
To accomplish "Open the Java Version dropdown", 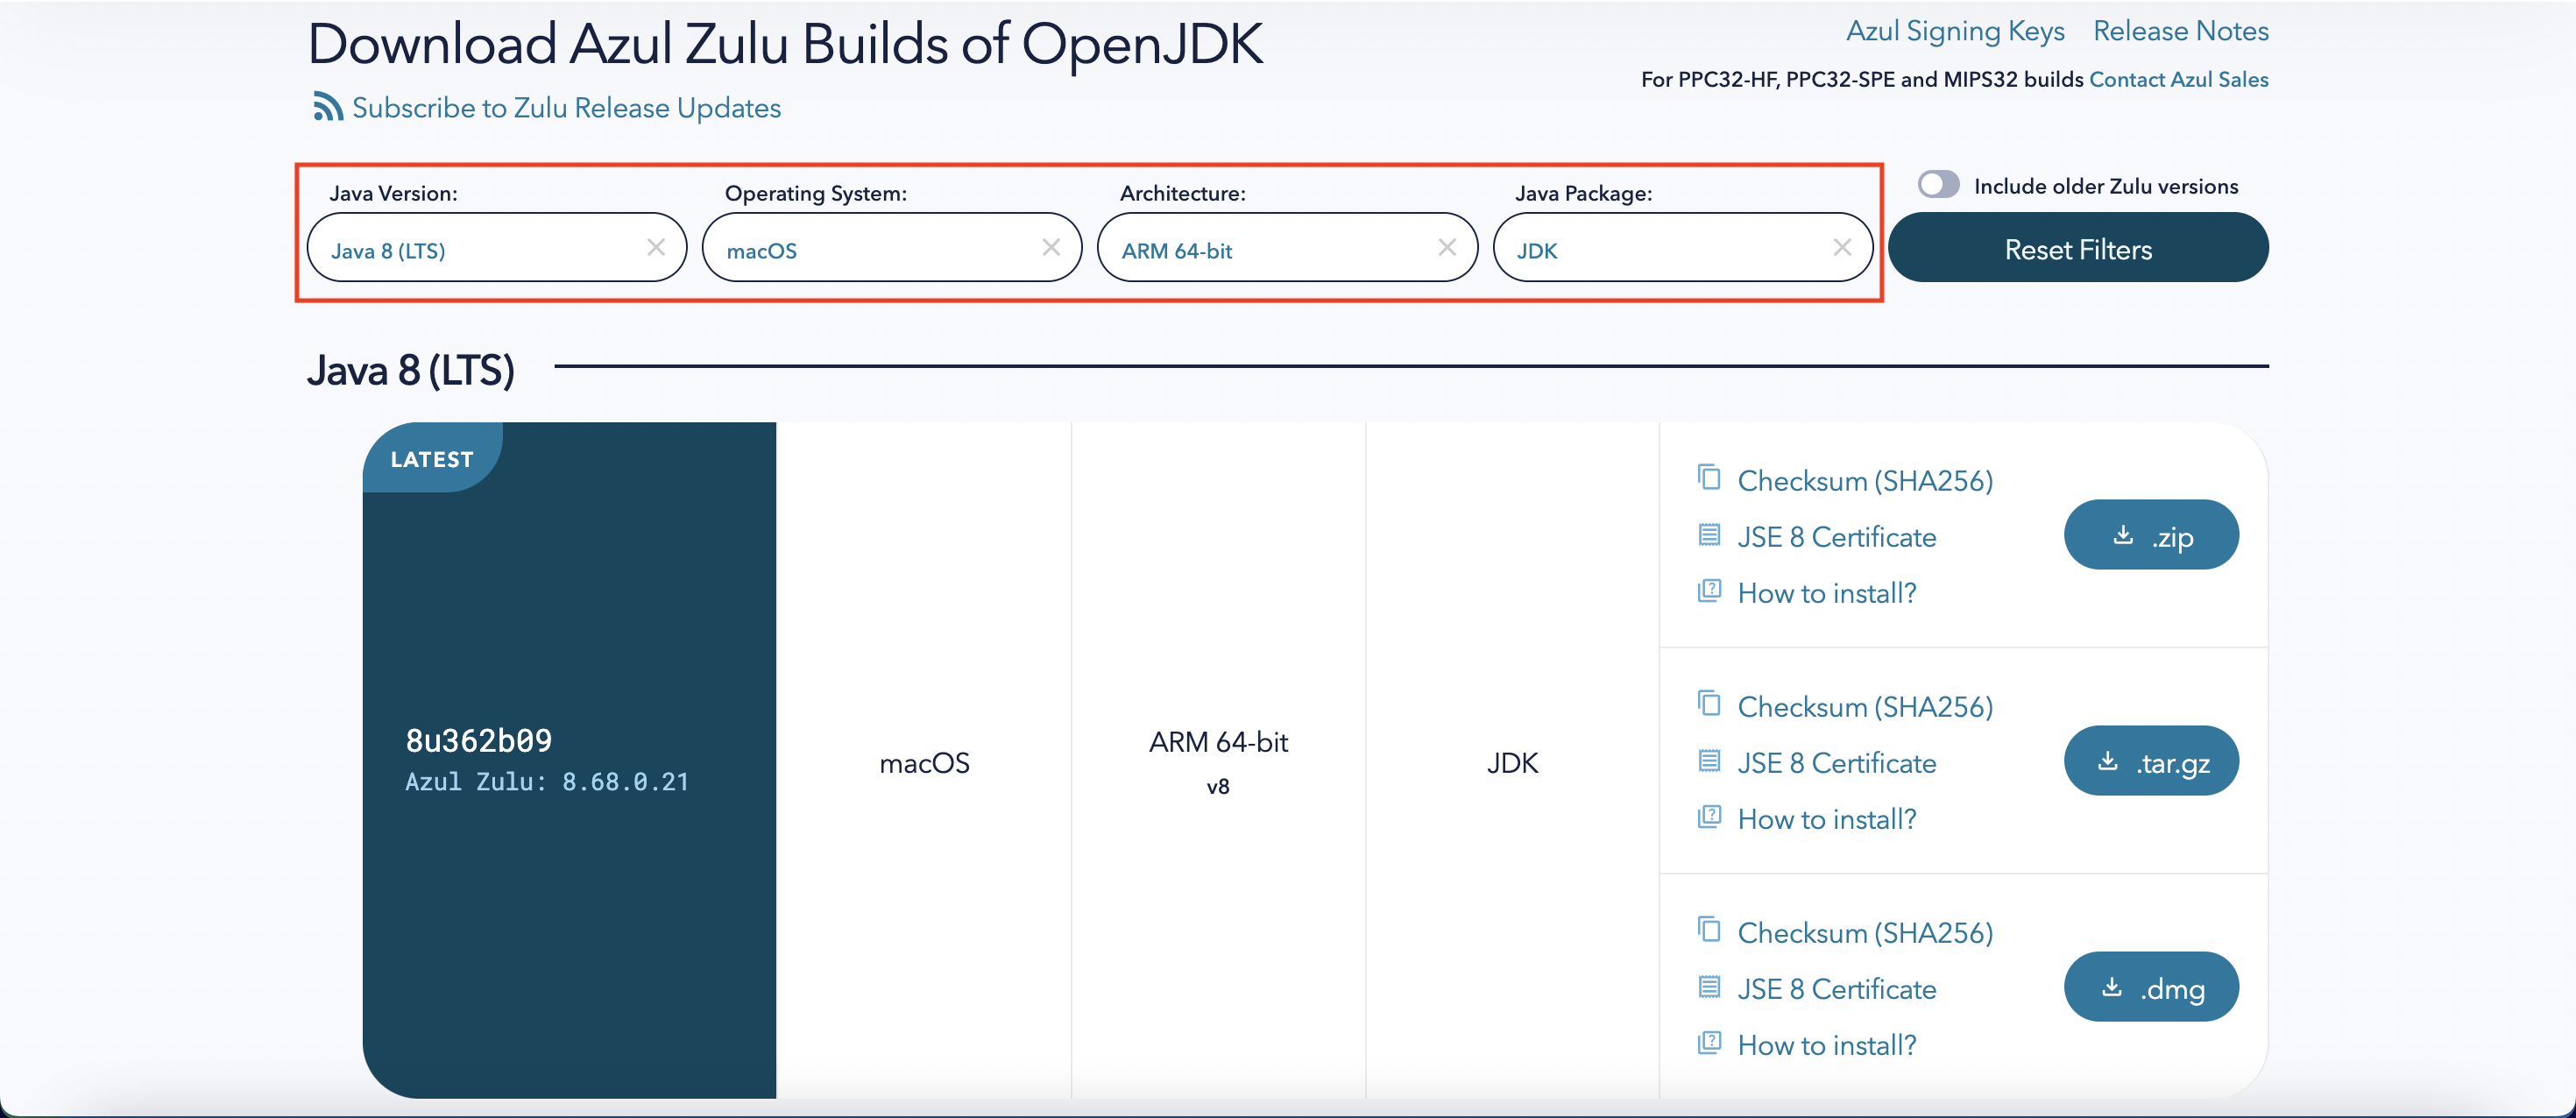I will 480,249.
